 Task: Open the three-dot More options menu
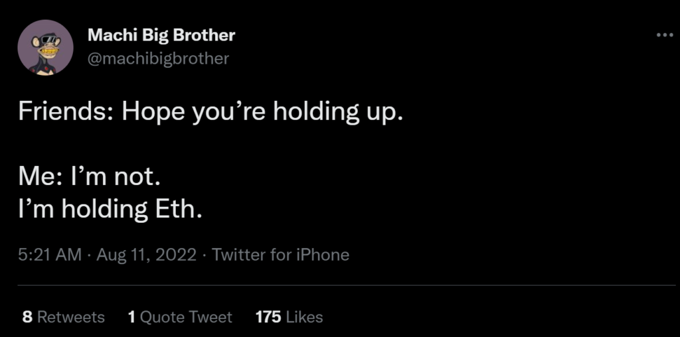coord(664,34)
